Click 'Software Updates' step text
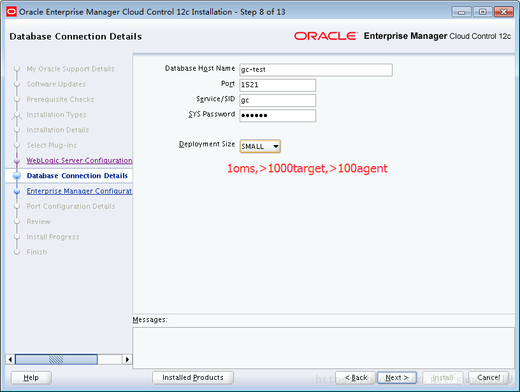 56,84
